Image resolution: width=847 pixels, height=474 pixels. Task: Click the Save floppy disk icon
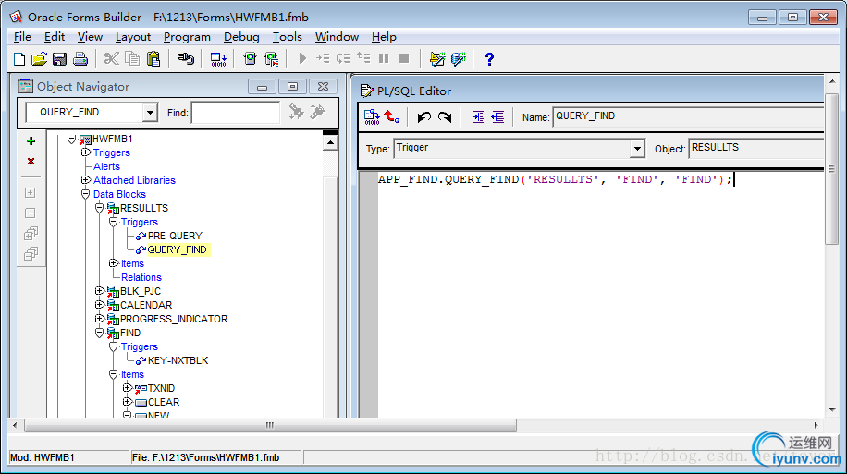tap(59, 59)
